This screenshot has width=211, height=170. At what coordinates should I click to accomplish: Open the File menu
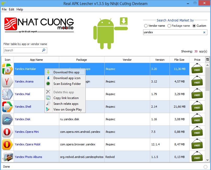tap(4, 9)
